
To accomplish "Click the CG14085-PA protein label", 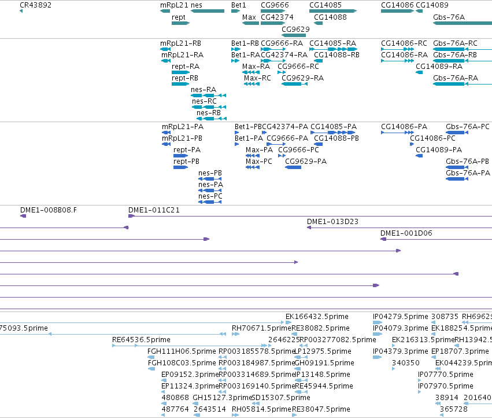I will 334,127.
